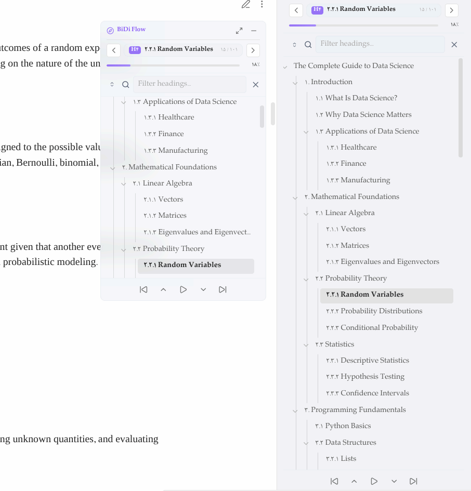471x491 pixels.
Task: Collapse Statistics section in sidebar
Action: pos(306,345)
